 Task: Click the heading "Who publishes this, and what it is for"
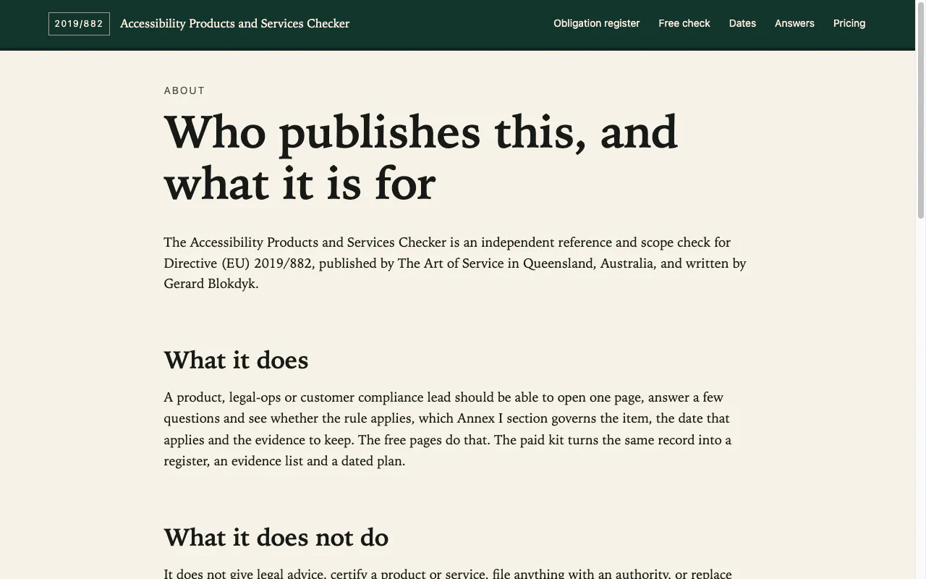[421, 158]
